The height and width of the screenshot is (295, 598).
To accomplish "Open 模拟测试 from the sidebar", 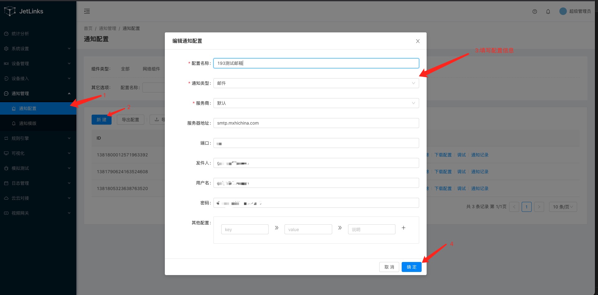I will (20, 168).
